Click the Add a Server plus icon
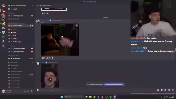This screenshot has width=176, height=99. tap(3, 41)
